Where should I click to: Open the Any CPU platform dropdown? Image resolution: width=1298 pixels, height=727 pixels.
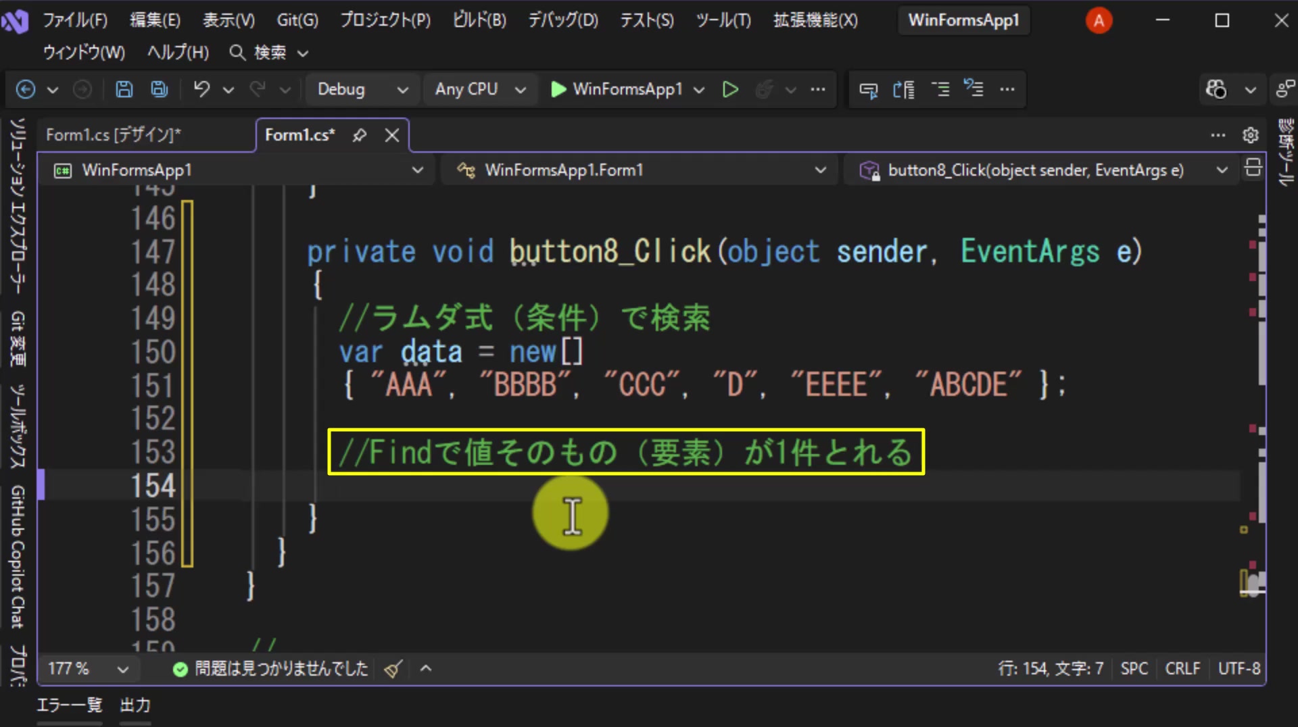click(480, 89)
